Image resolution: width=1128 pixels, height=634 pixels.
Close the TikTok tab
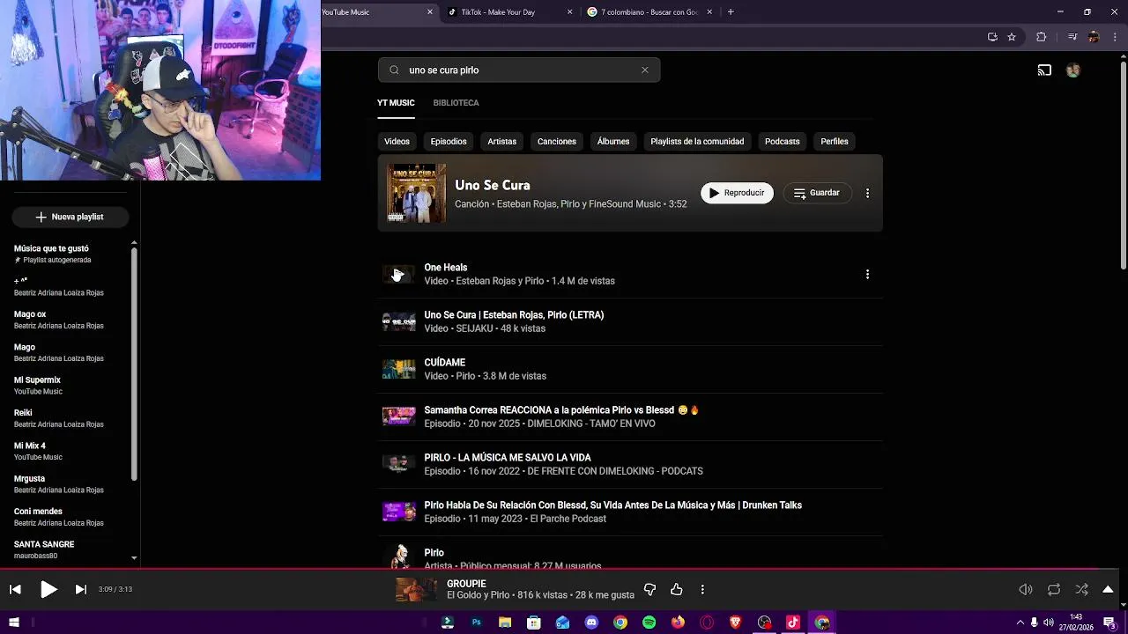(x=569, y=12)
